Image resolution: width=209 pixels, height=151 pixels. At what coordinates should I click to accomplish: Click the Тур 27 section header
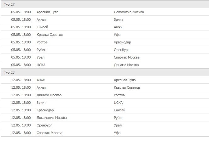(9, 4)
